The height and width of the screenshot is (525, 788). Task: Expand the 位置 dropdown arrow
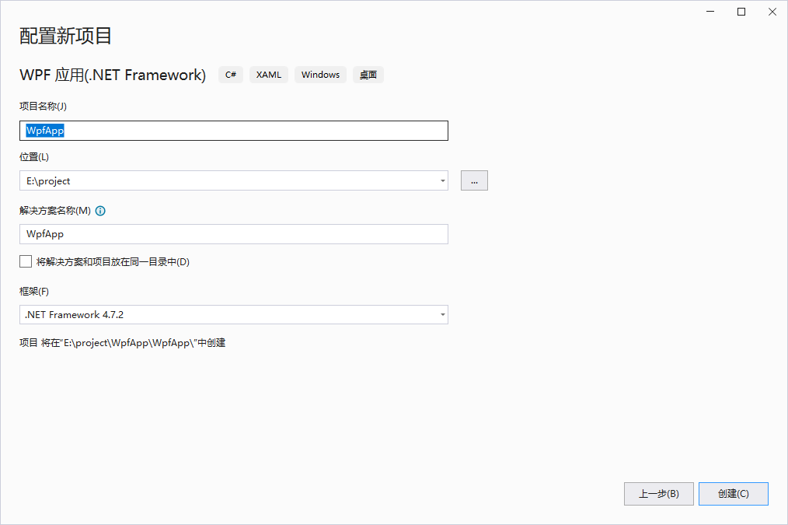click(x=442, y=181)
